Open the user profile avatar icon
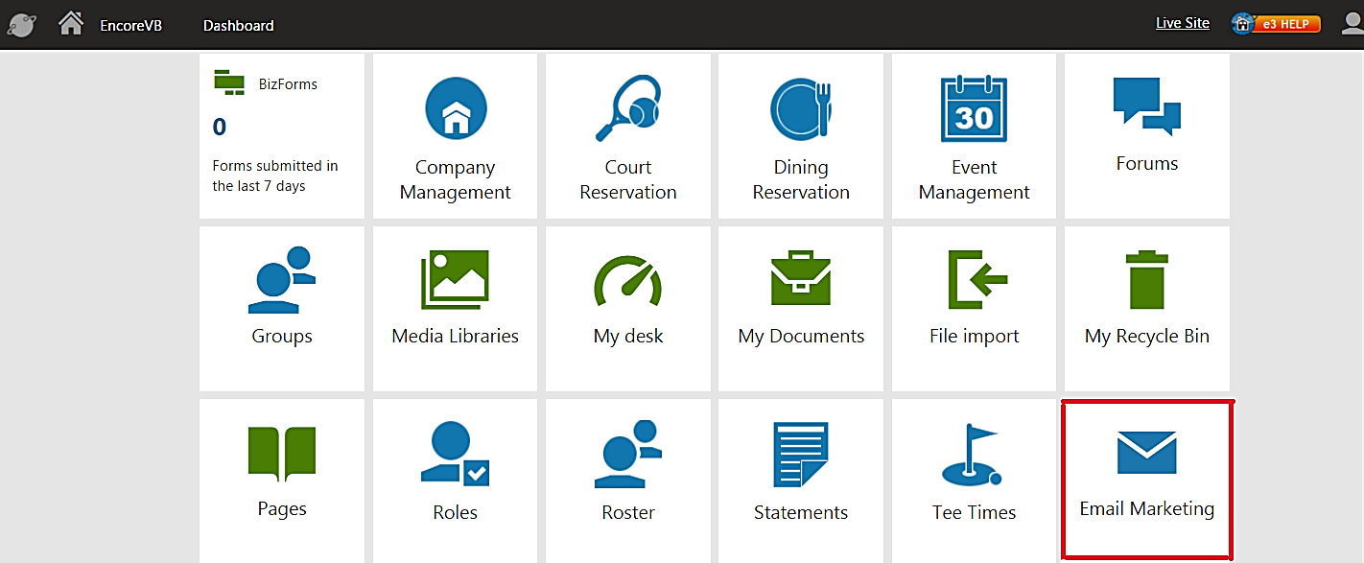 (1352, 24)
